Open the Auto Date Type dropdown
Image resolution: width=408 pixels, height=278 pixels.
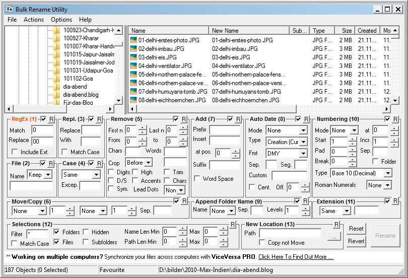(303, 142)
